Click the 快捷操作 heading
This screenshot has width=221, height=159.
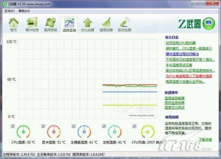pos(171,93)
